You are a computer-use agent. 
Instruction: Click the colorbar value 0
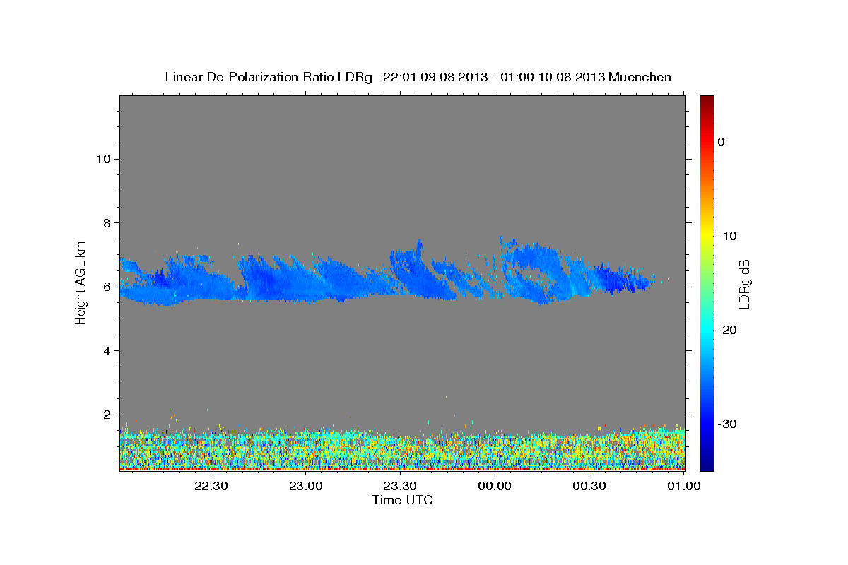[x=721, y=142]
